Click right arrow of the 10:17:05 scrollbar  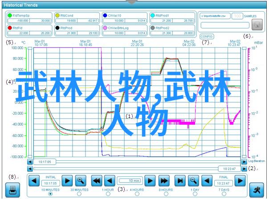[x=244, y=162]
